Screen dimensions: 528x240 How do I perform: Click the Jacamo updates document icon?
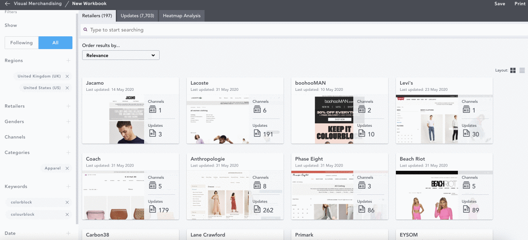click(152, 133)
